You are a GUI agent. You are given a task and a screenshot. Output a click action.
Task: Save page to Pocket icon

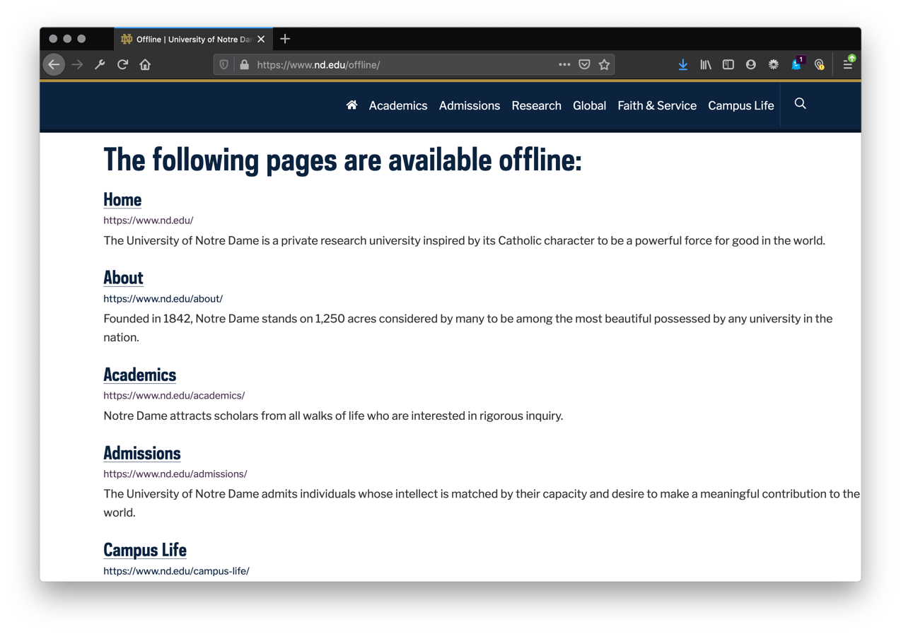coord(584,64)
